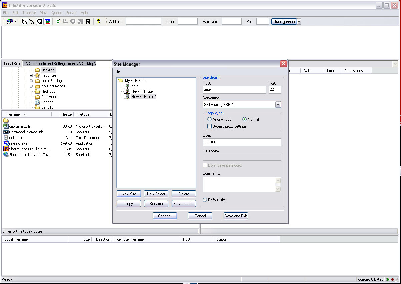Expand the Favorites folder tree node

31,75
